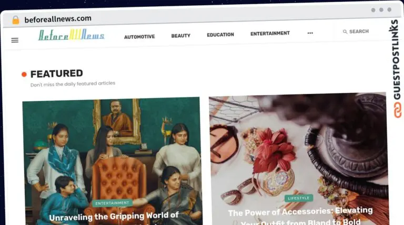Open the Education category

pyautogui.click(x=220, y=35)
